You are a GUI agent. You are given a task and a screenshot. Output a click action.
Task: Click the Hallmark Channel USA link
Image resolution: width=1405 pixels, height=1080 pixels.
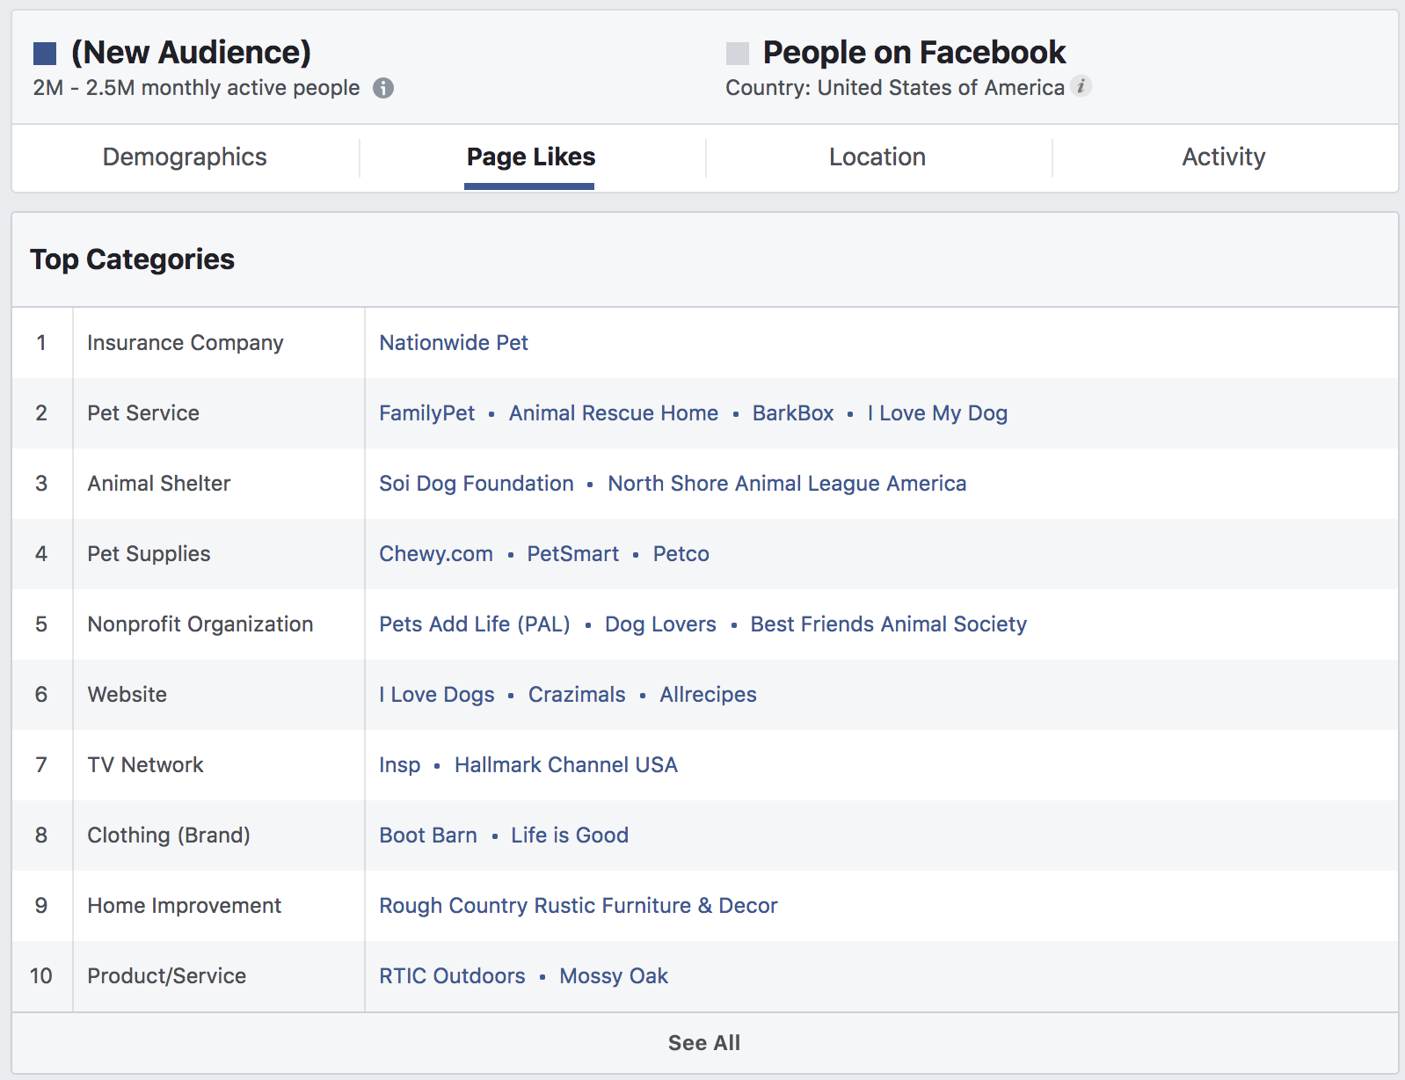[566, 765]
